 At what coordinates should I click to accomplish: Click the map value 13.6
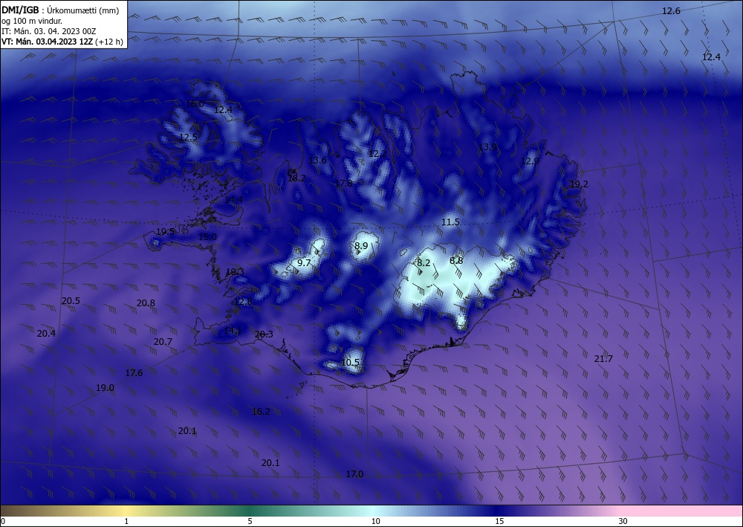[x=317, y=161]
